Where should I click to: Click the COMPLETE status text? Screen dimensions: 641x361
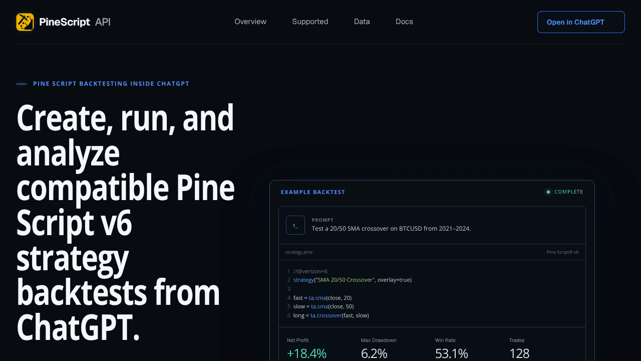[569, 192]
